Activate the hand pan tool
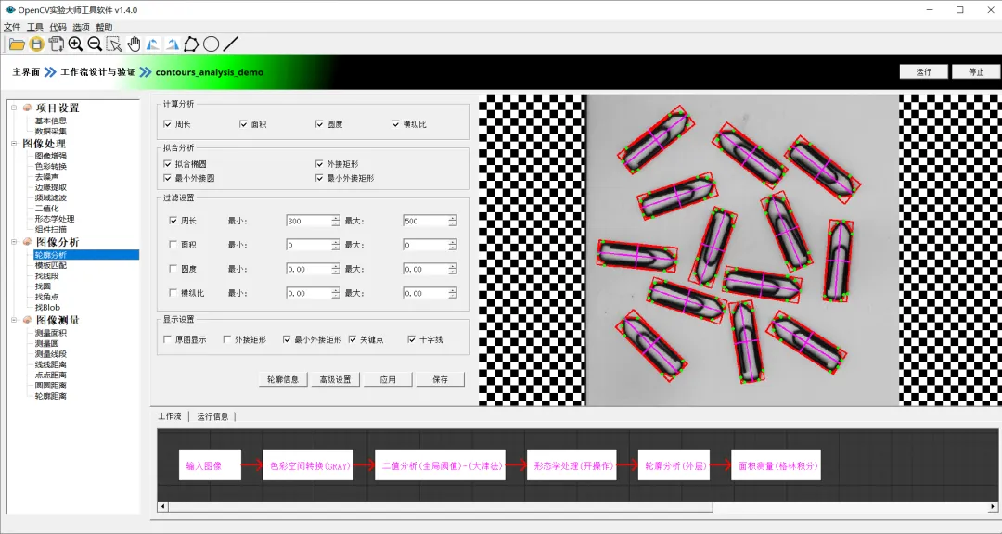 (x=134, y=44)
